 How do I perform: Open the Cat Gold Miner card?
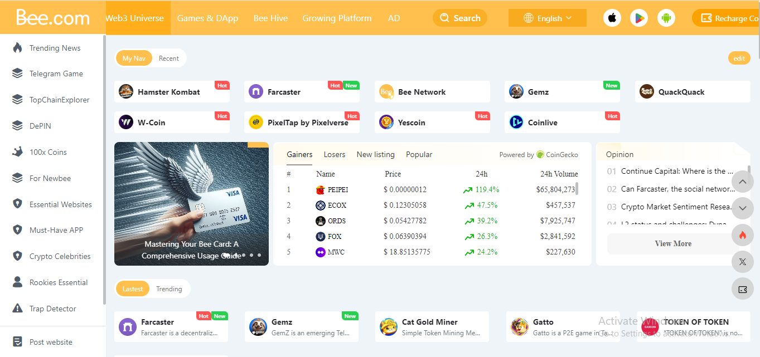432,327
